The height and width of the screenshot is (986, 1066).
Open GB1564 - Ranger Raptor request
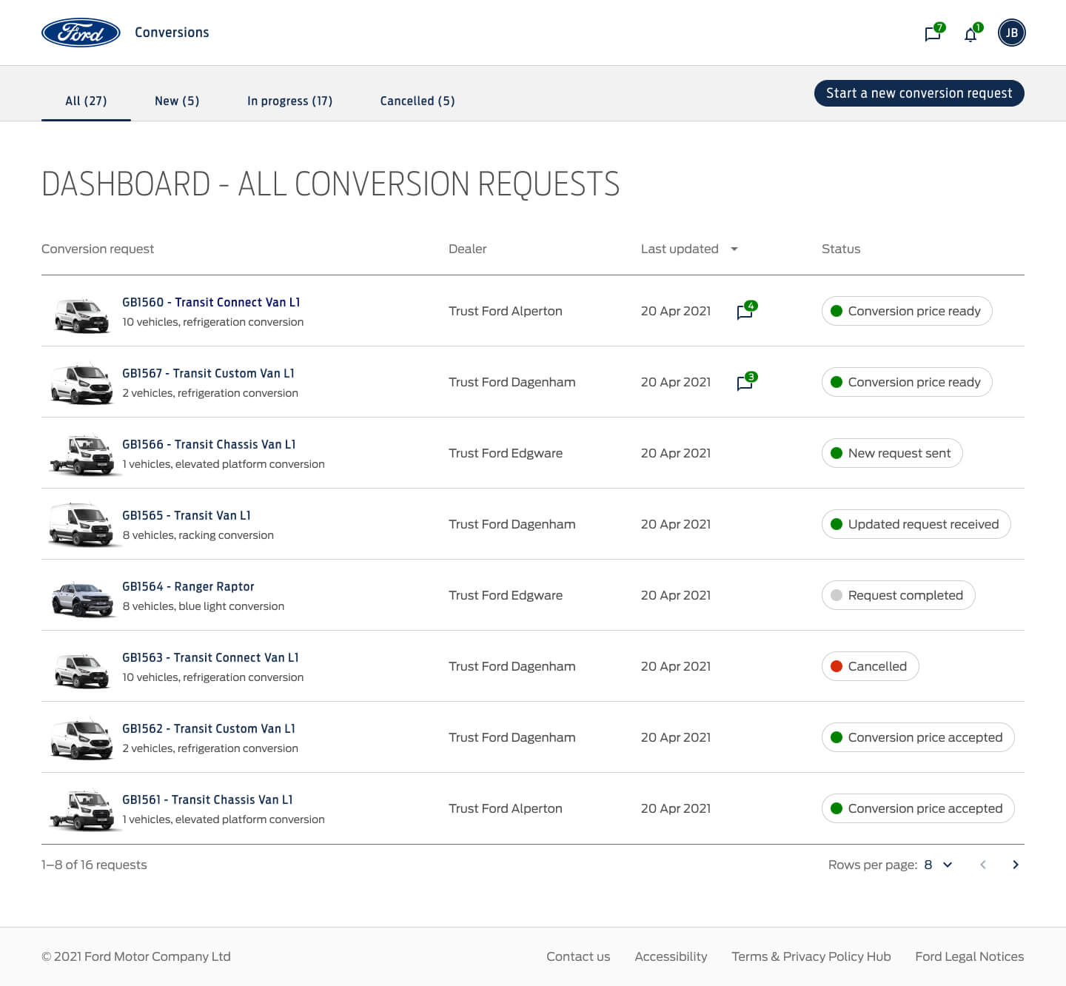[188, 586]
